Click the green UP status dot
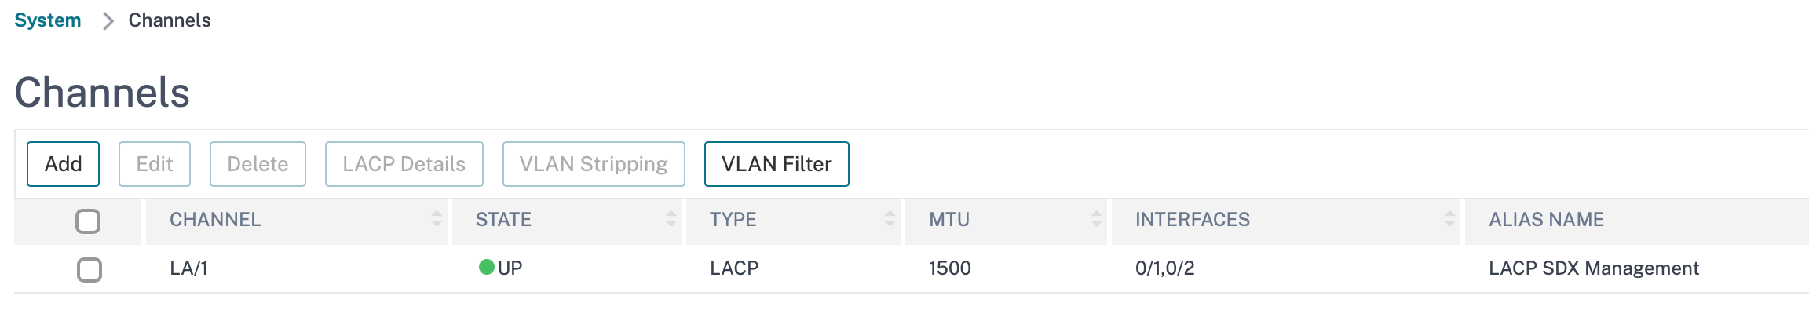 point(486,267)
